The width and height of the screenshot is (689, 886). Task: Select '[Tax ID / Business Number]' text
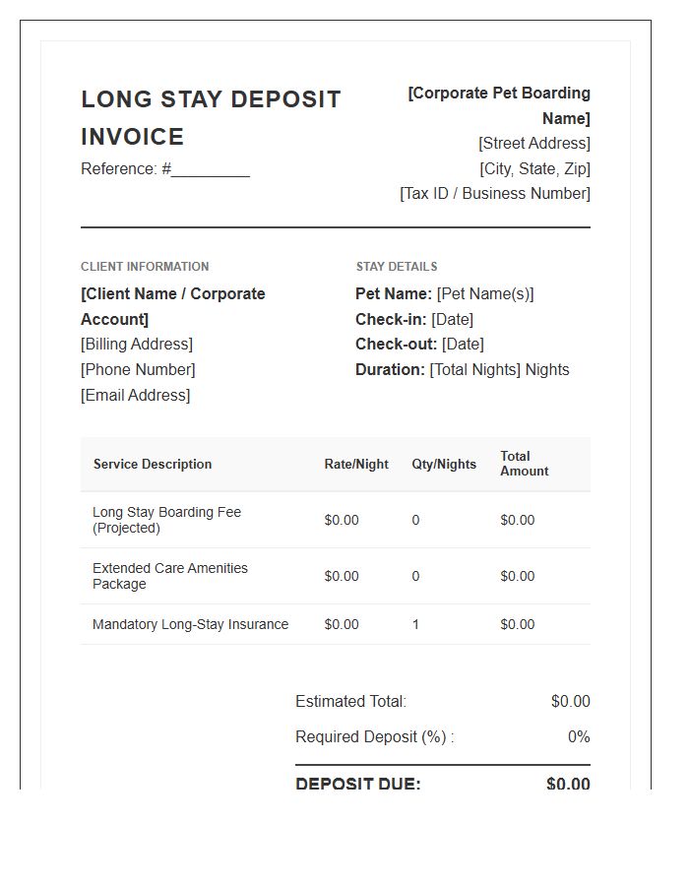point(495,194)
